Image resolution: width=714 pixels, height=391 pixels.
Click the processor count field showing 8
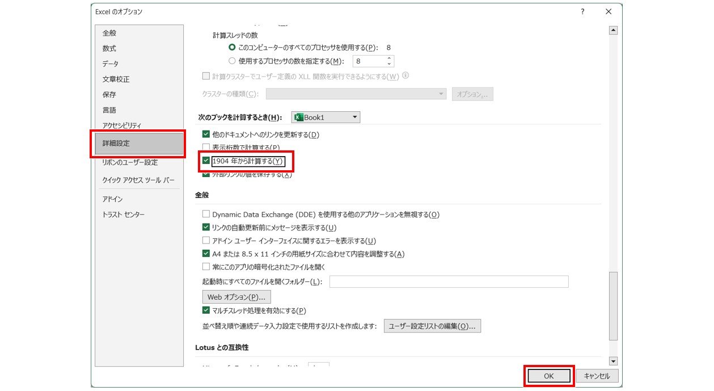pyautogui.click(x=369, y=61)
